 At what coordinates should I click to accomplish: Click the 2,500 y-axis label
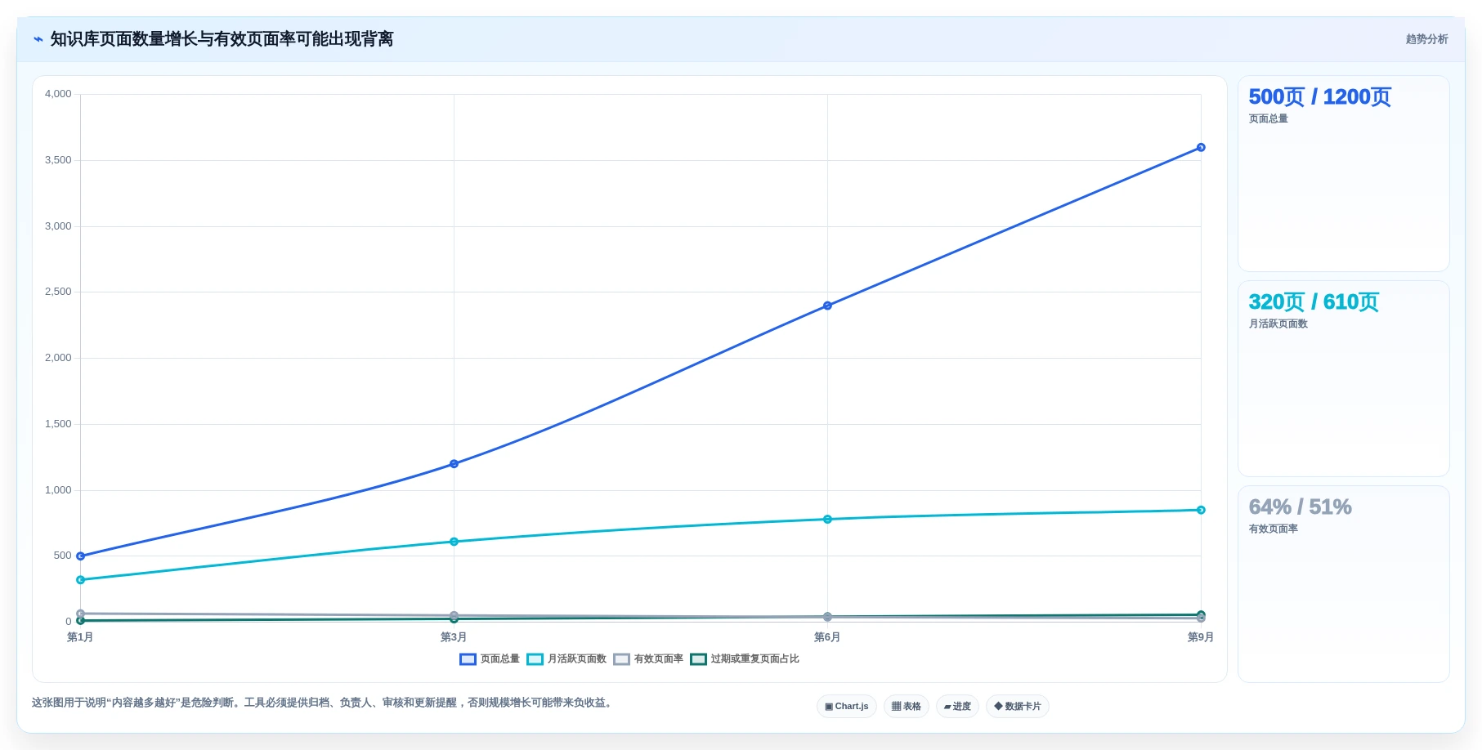[x=58, y=292]
